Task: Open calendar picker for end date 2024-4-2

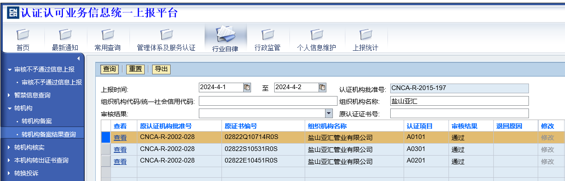Action: [x=322, y=87]
